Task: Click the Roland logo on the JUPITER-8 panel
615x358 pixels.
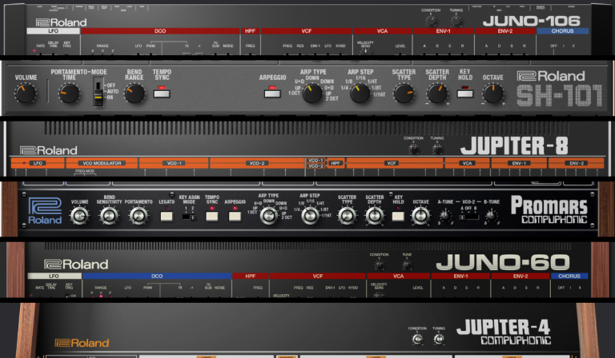Action: coord(49,150)
